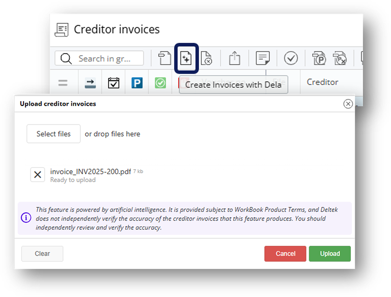391x297 pixels.
Task: Select the Create Invoices with AI sparkle icon
Action: [186, 58]
